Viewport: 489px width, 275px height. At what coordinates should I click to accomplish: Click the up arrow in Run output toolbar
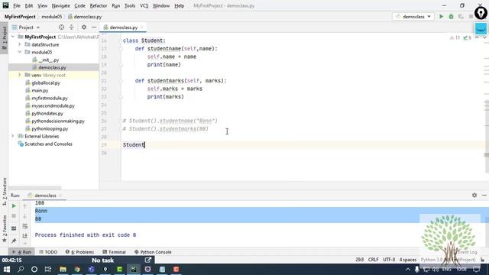click(25, 206)
